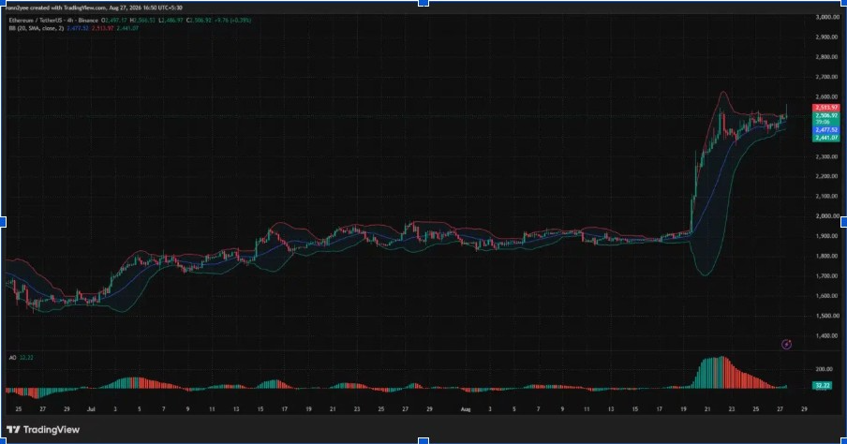Click the open value O2,497.17 in header
The height and width of the screenshot is (444, 847).
(113, 20)
